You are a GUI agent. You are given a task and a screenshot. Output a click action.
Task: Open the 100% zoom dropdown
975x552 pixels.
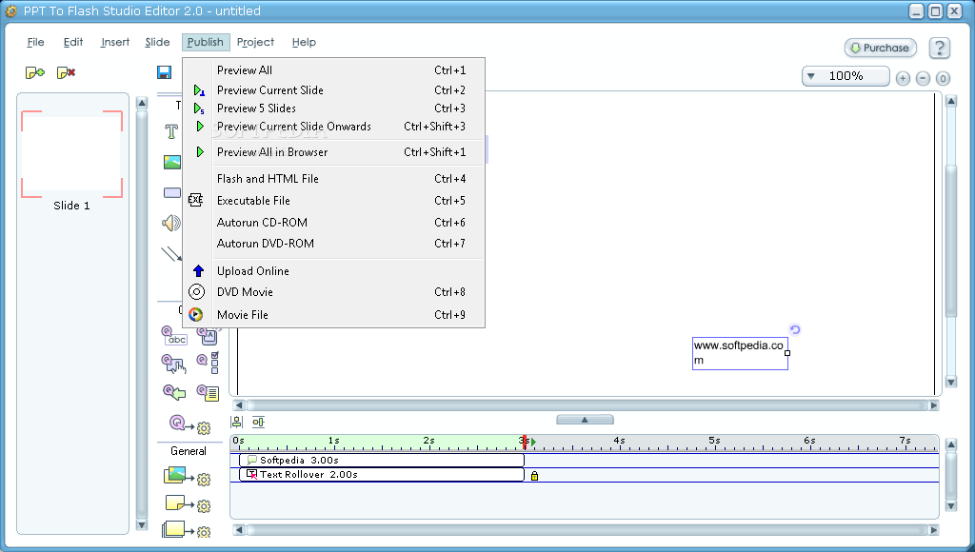point(846,76)
